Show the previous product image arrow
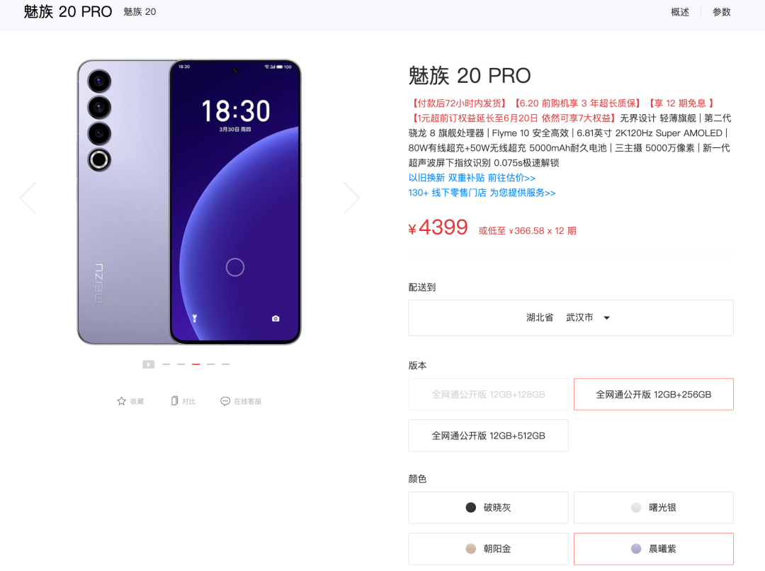The image size is (765, 571). pyautogui.click(x=28, y=198)
